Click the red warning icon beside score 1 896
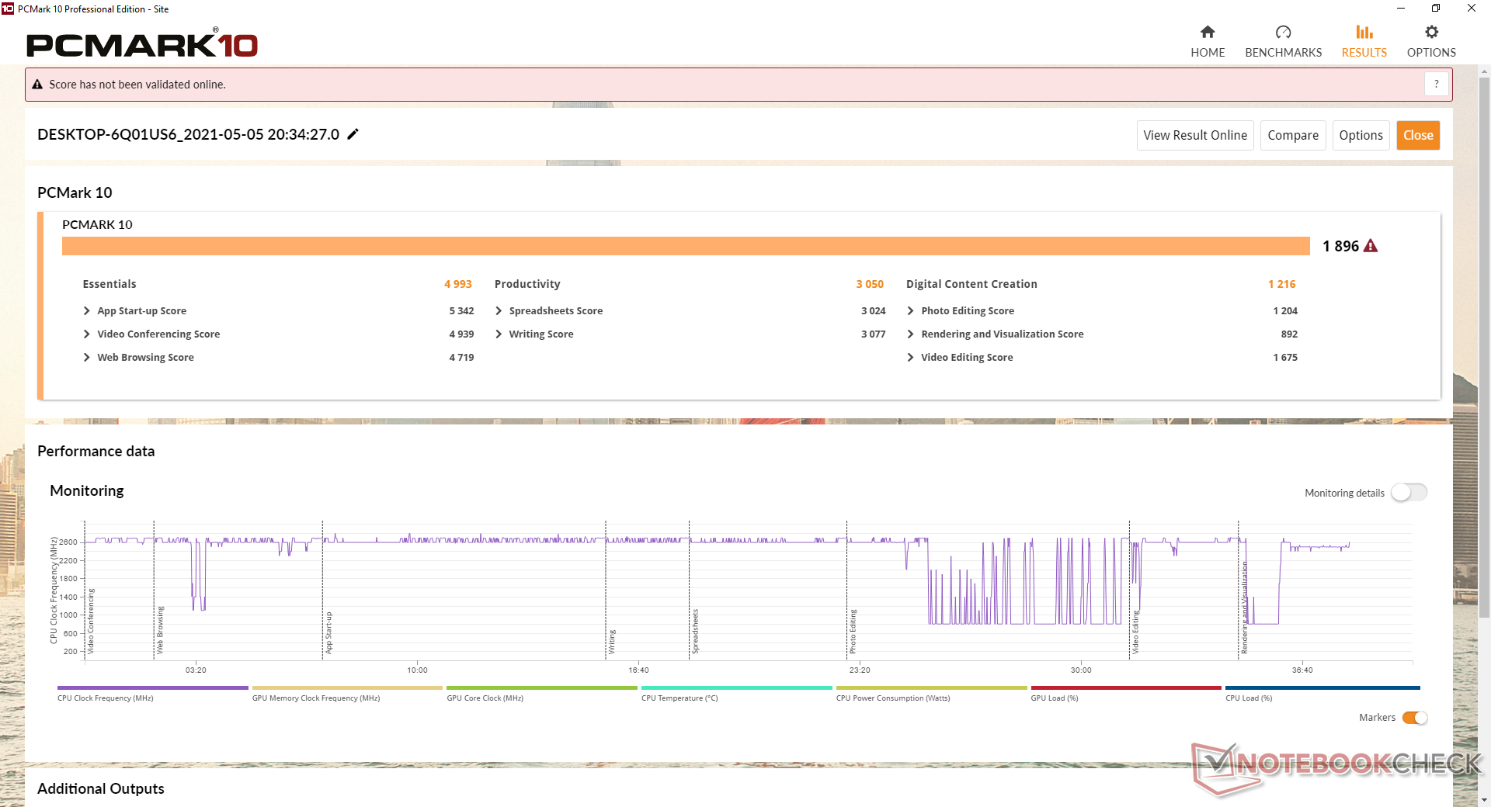The width and height of the screenshot is (1491, 807). click(x=1371, y=246)
